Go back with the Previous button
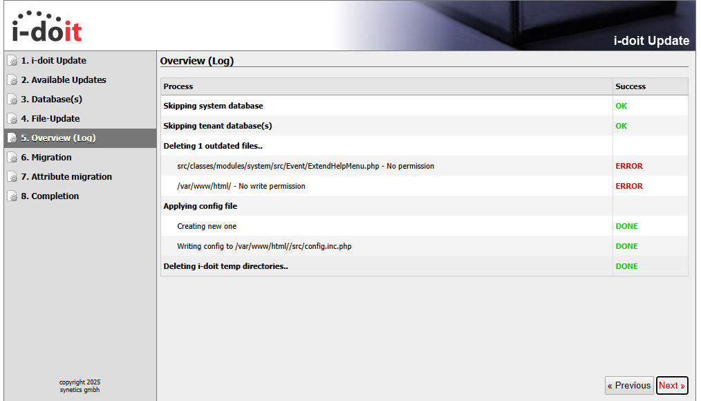Image resolution: width=701 pixels, height=401 pixels. tap(628, 386)
